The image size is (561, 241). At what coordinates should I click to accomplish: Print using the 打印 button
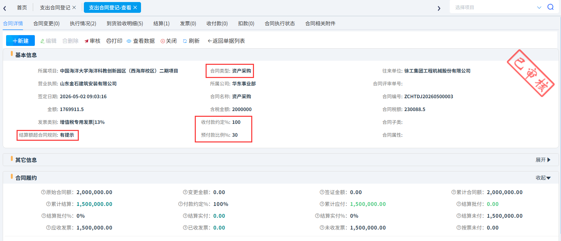(114, 41)
